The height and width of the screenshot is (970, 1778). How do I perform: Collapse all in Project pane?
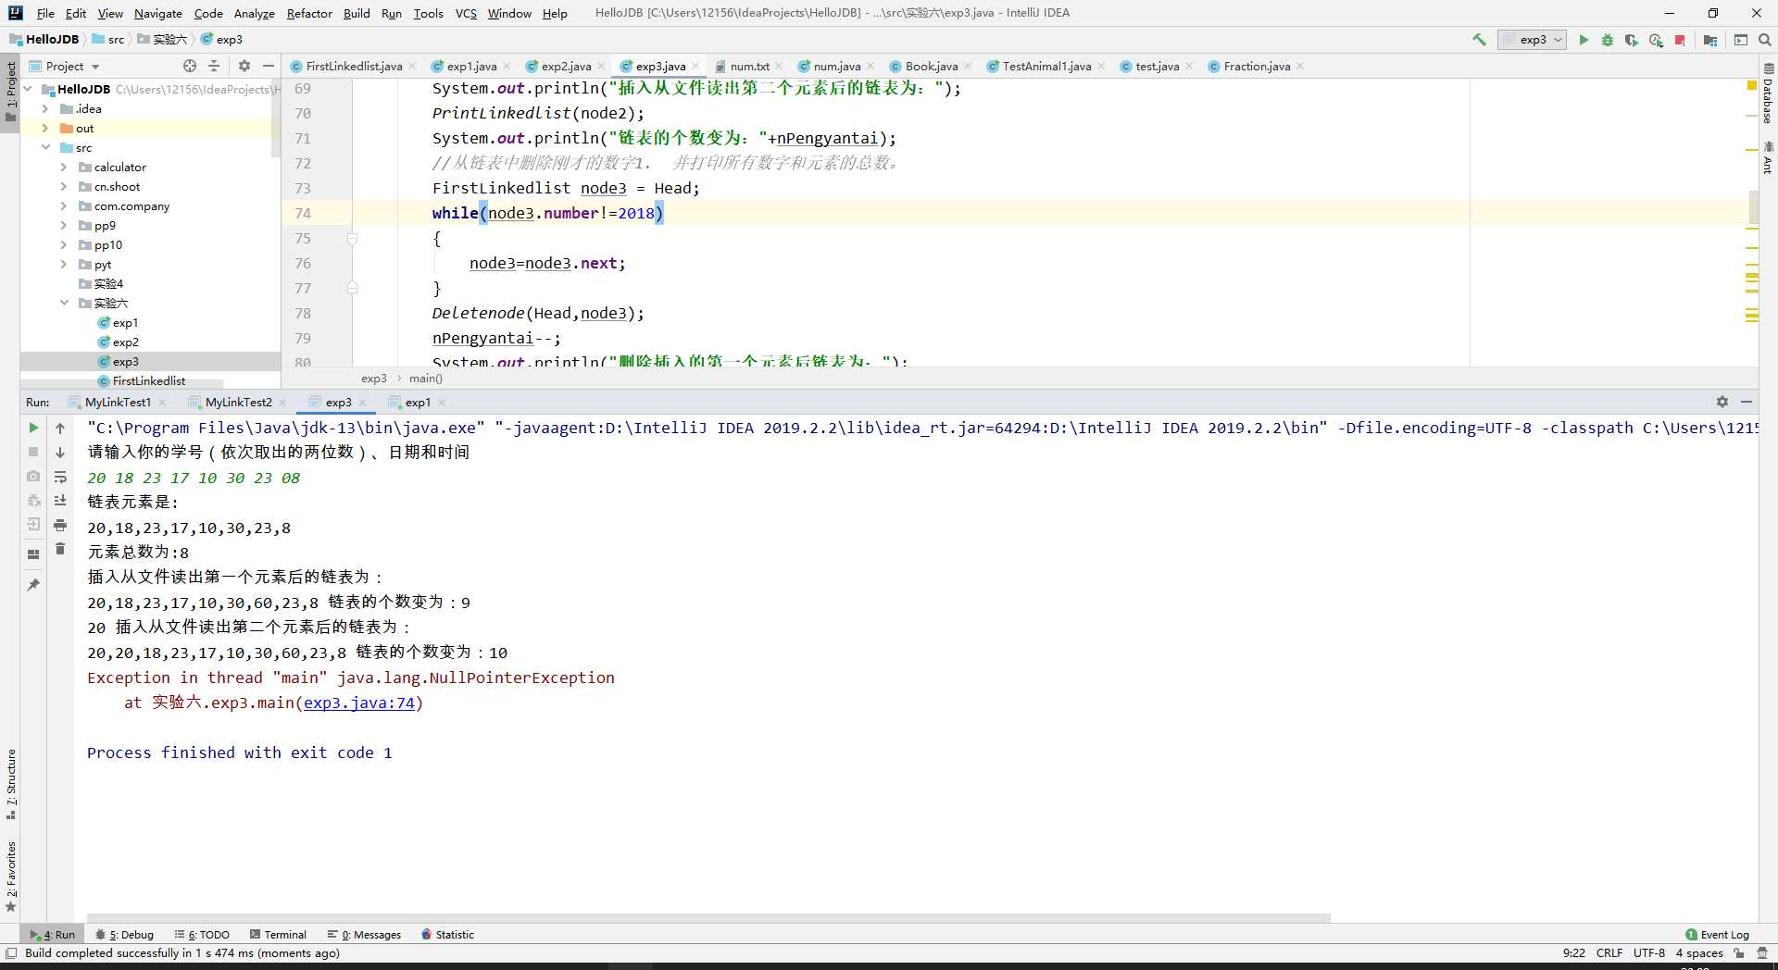214,66
